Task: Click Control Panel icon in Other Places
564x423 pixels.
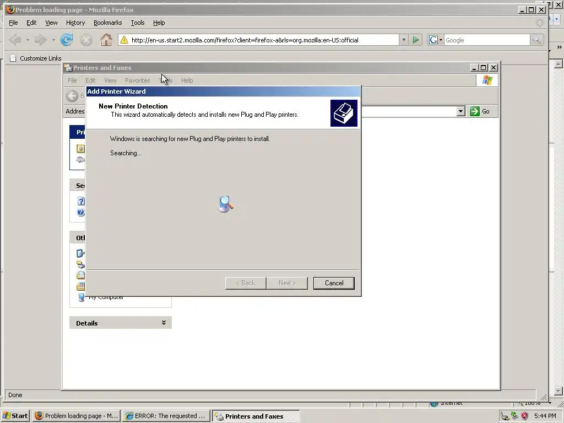Action: [80, 253]
